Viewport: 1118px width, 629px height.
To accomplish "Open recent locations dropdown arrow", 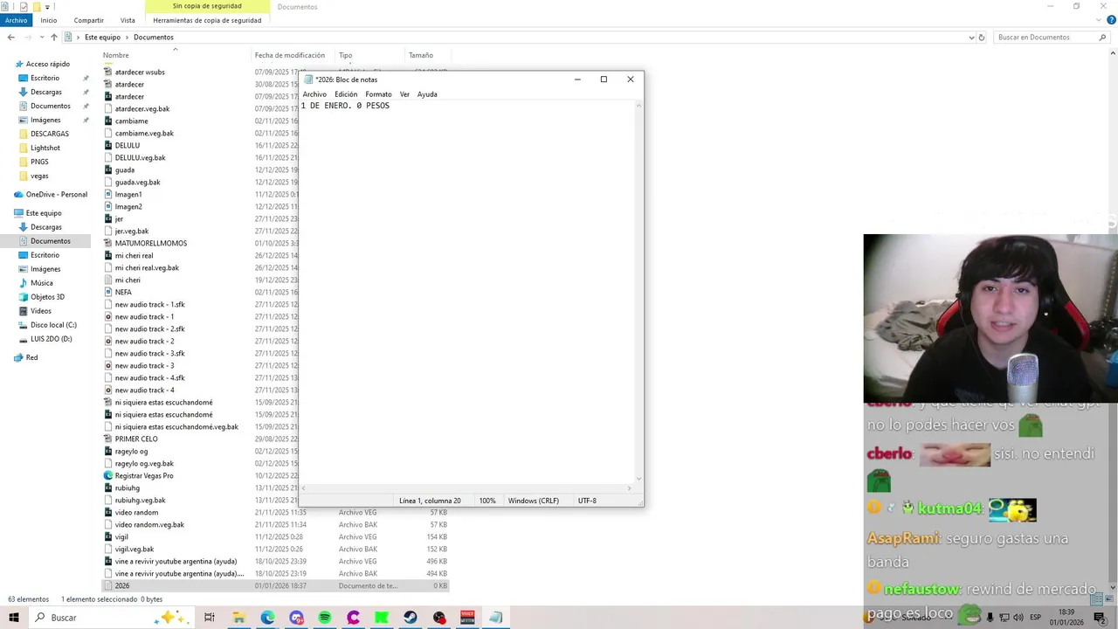I will tap(42, 38).
